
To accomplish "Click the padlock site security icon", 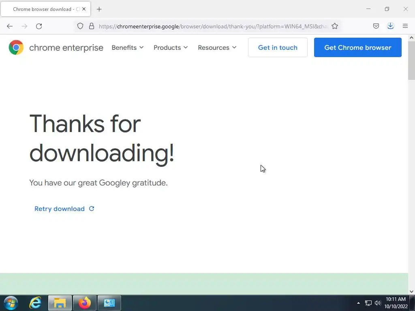I will point(92,26).
